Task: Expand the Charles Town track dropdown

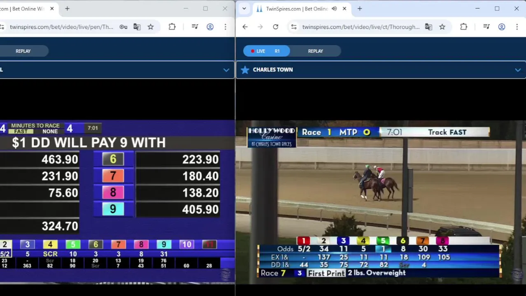Action: click(x=518, y=70)
